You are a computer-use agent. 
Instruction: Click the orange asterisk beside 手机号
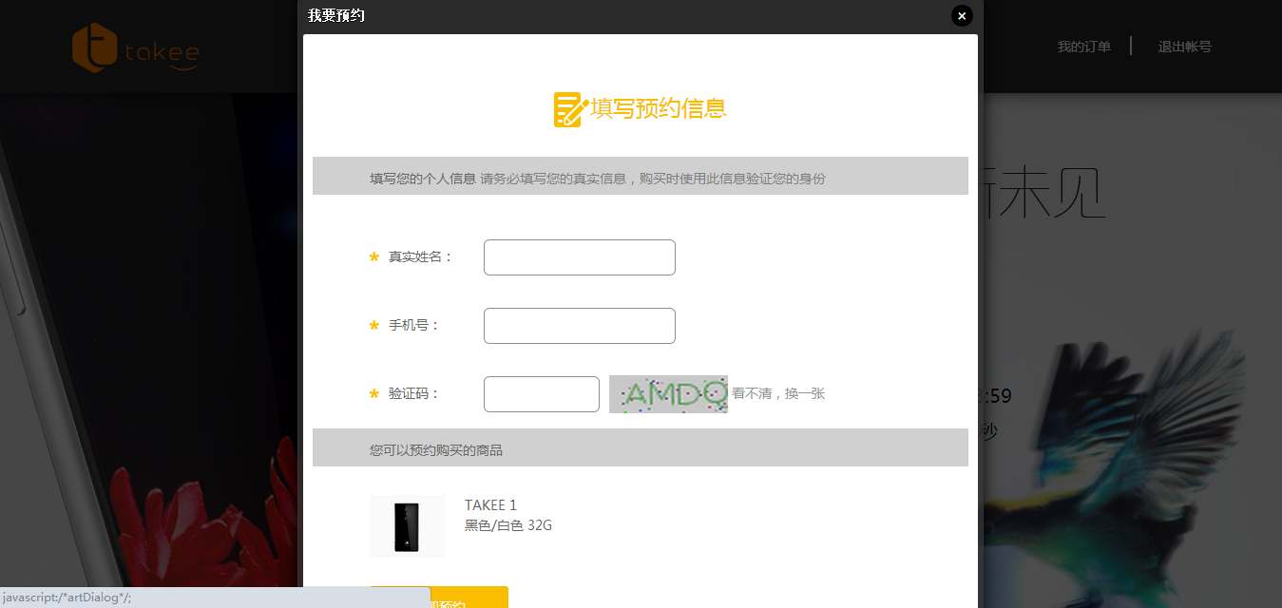coord(373,325)
